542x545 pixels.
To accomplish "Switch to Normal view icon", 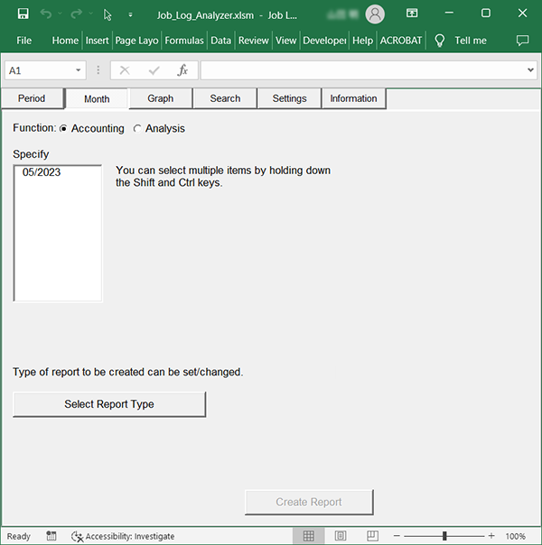I will tap(308, 536).
